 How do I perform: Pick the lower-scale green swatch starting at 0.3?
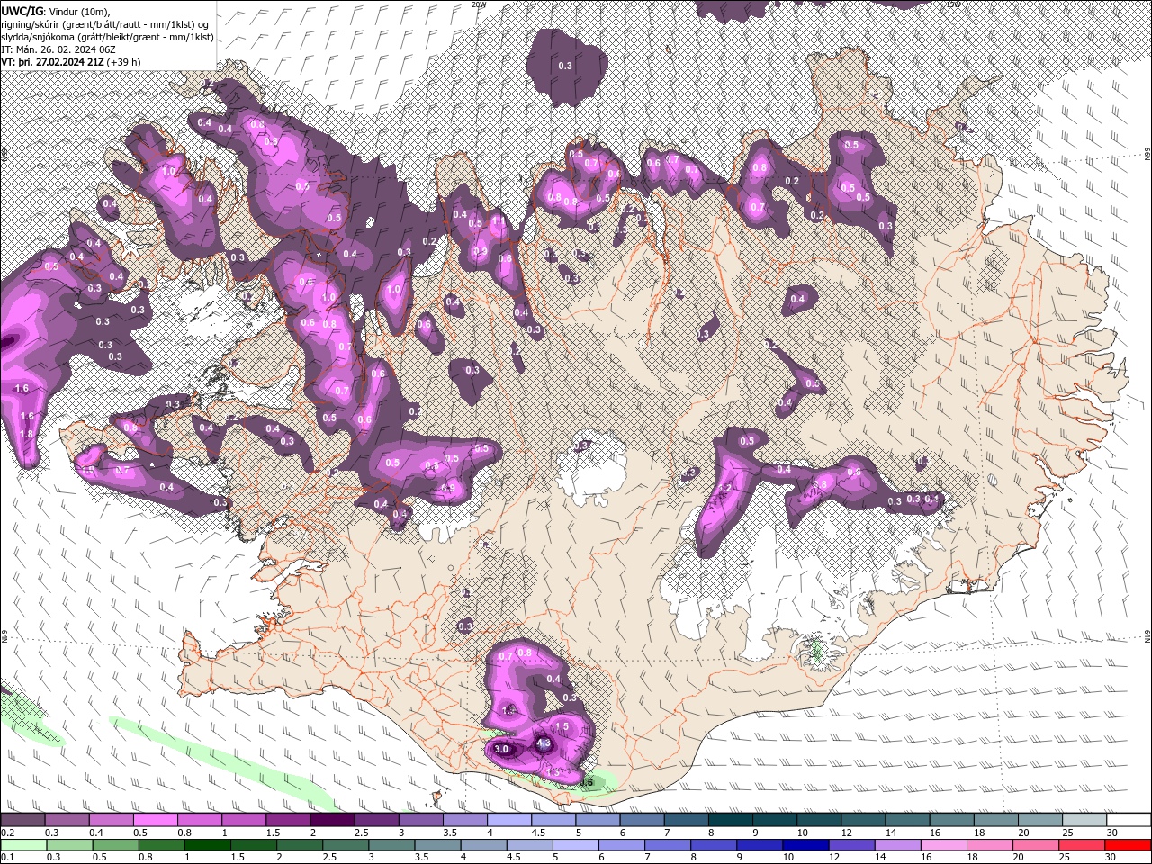[69, 845]
